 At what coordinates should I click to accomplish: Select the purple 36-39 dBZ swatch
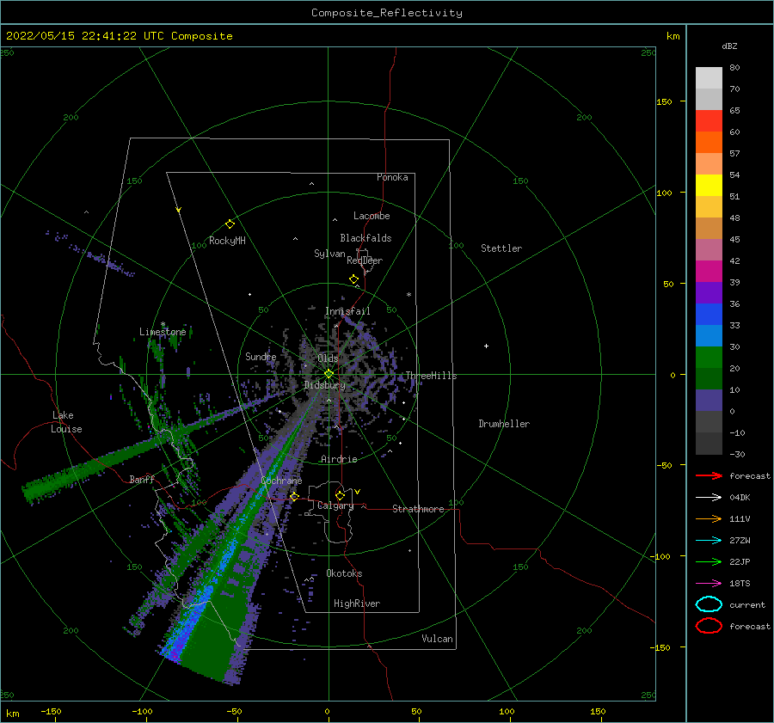(x=709, y=293)
